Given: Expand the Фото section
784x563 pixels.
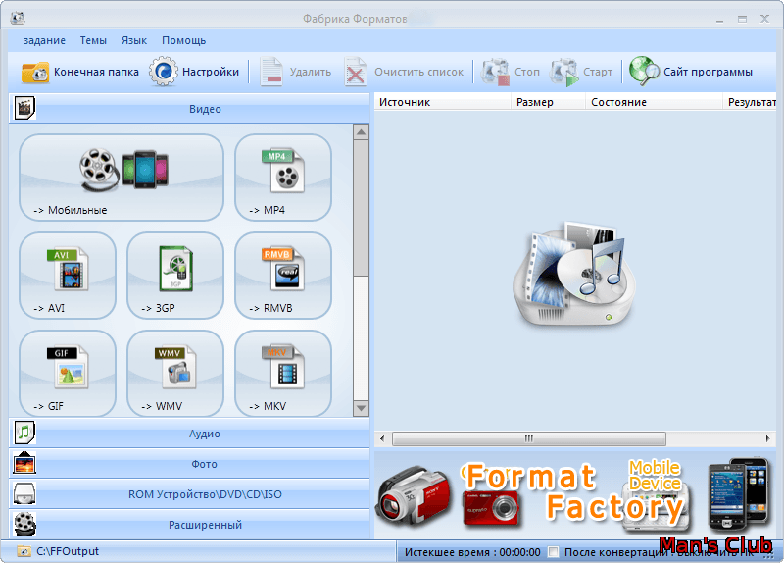Looking at the screenshot, I should tap(189, 464).
